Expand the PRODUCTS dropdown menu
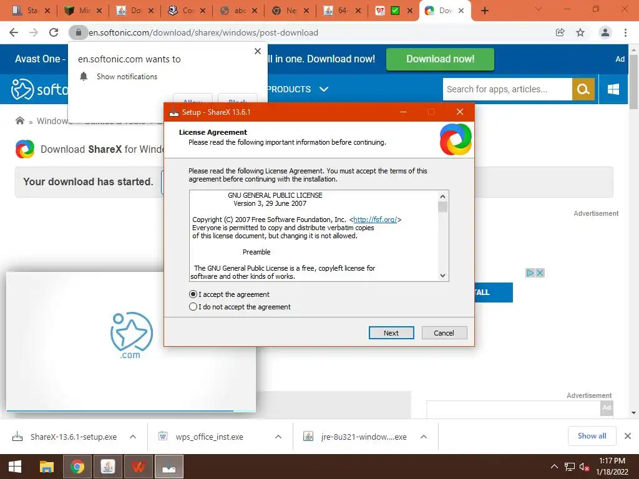The image size is (639, 479). (x=298, y=89)
